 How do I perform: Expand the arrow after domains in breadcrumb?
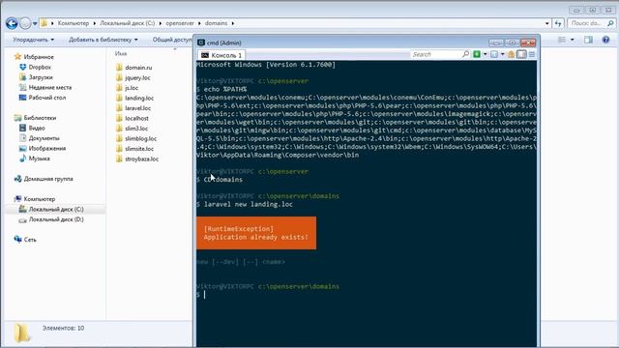[233, 23]
